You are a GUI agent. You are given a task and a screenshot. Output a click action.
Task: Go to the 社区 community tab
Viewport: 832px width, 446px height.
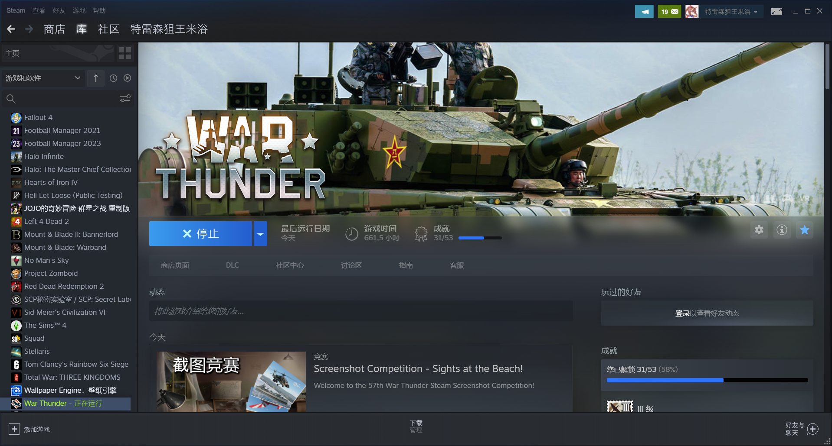[x=108, y=29]
